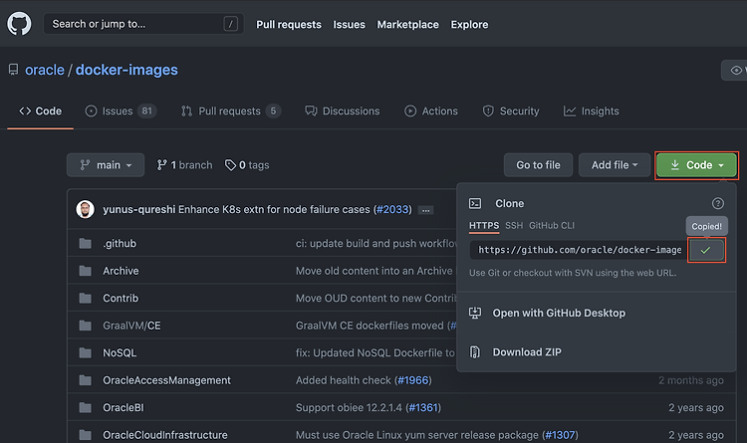Choose Download ZIP

tap(527, 352)
